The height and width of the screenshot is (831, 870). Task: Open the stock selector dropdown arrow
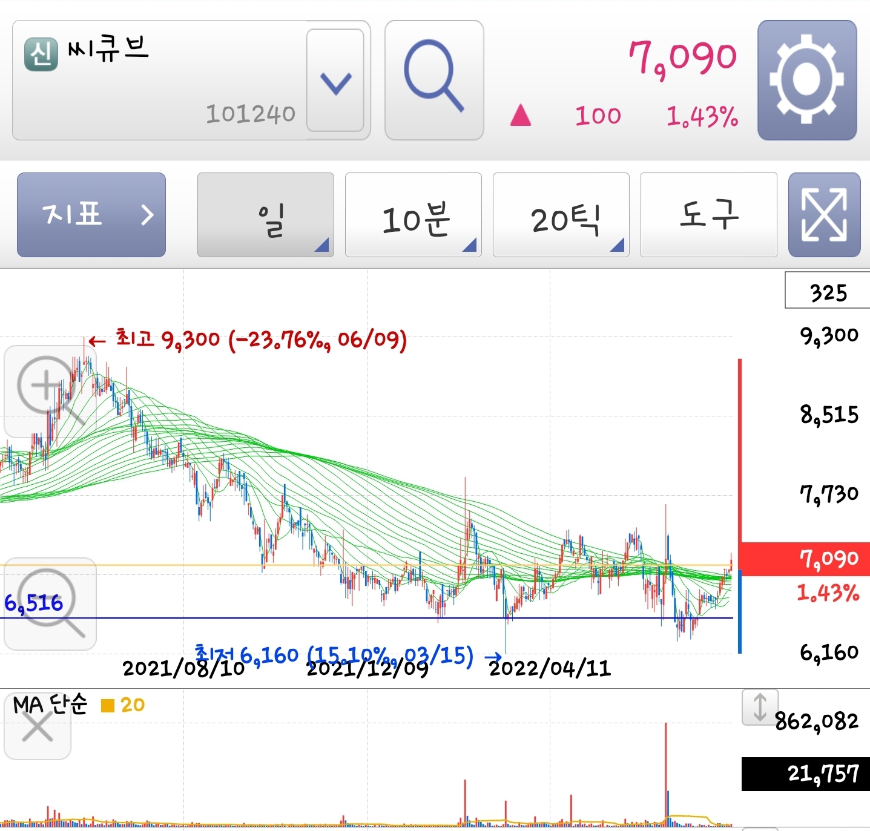(x=335, y=80)
